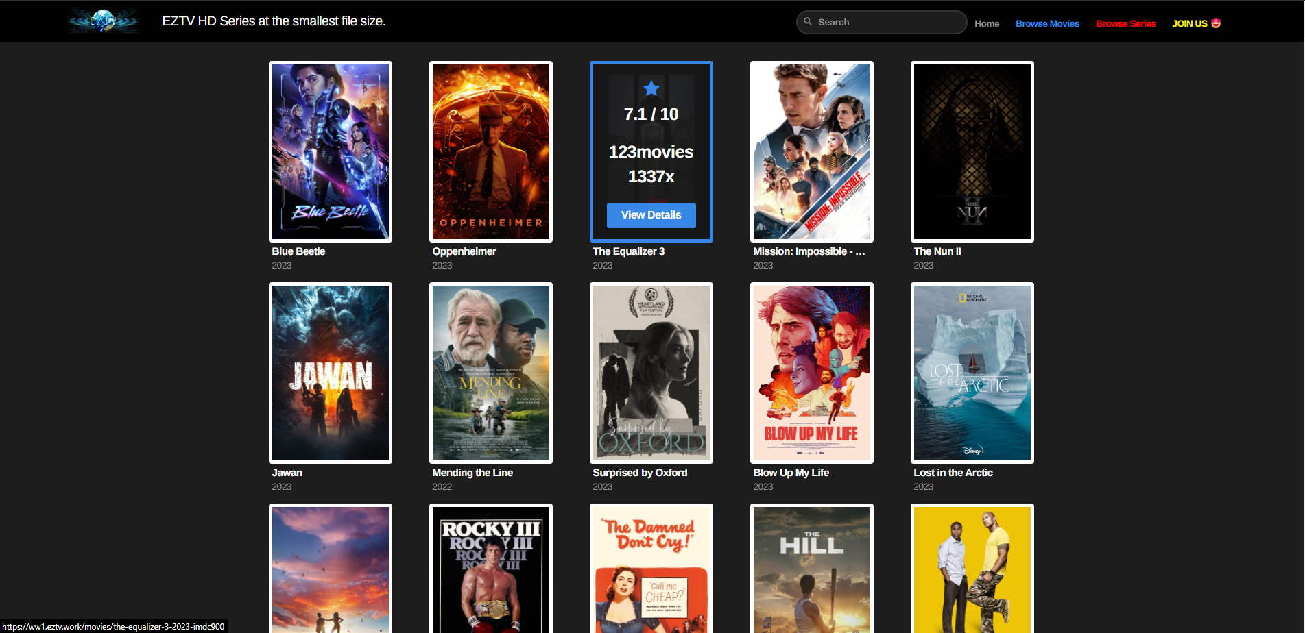
Task: Click the Mission: Impossible title link
Action: tap(809, 251)
